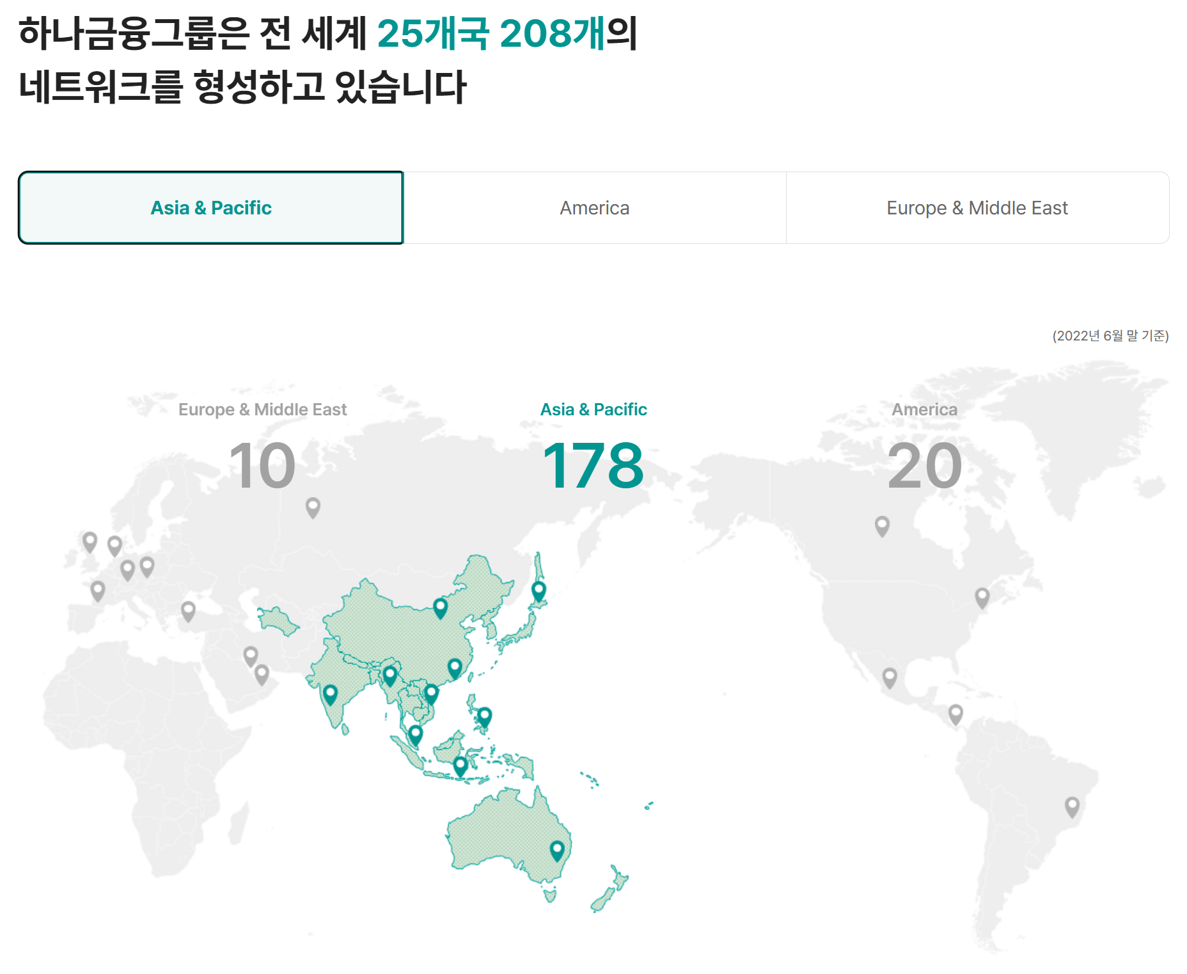Click the teal map pin over Japan
Viewport: 1187px width, 974px height.
click(538, 592)
